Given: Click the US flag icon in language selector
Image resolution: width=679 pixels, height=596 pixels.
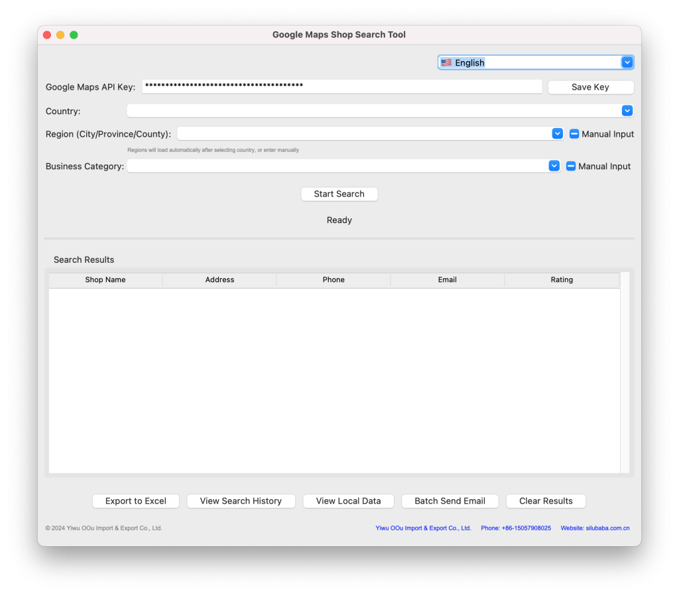Looking at the screenshot, I should pos(446,62).
